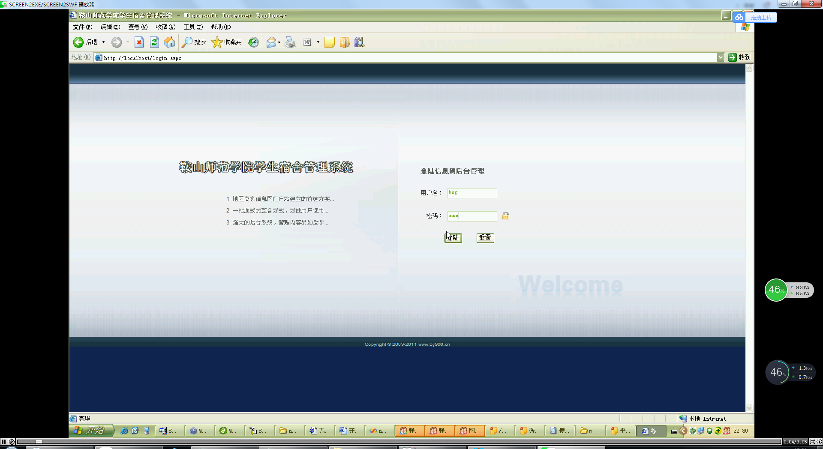
Task: Click the tray expand arrow icon
Action: pyautogui.click(x=683, y=431)
